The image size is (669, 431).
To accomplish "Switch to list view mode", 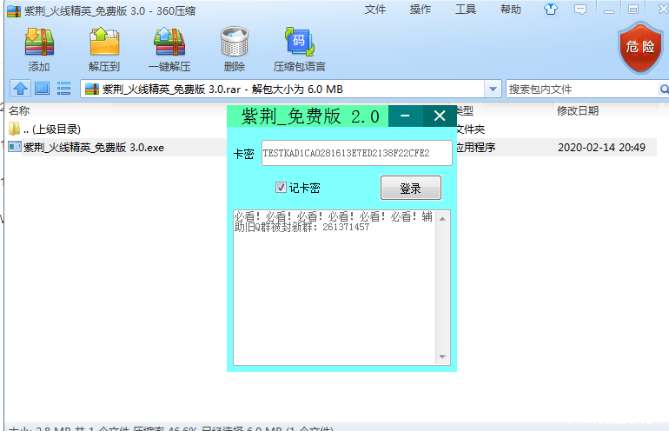I will pos(64,89).
